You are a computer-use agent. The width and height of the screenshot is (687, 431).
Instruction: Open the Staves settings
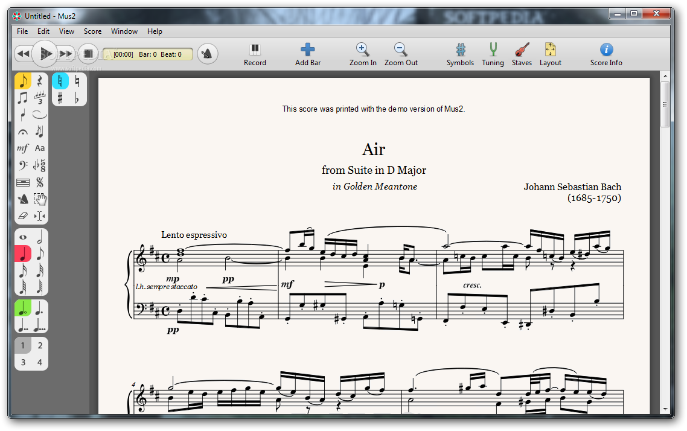(522, 55)
